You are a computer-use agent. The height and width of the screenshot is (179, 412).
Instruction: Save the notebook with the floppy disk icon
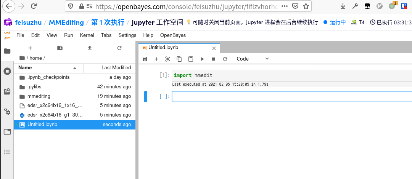pyautogui.click(x=145, y=59)
